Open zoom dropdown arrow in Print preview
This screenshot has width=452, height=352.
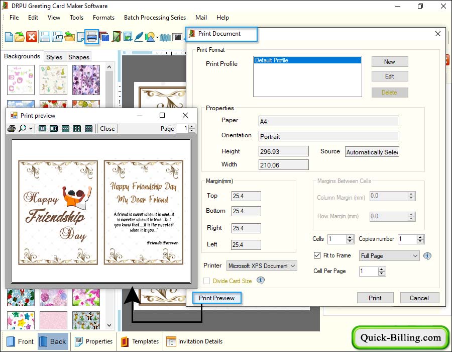click(x=31, y=129)
